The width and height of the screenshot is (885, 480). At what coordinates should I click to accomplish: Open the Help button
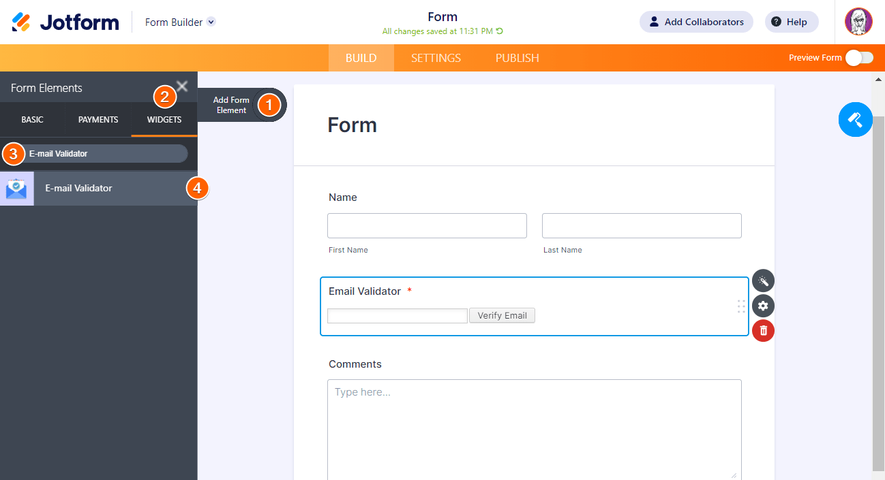click(x=791, y=22)
